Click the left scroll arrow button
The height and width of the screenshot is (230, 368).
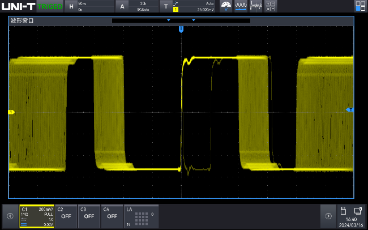click(x=10, y=216)
